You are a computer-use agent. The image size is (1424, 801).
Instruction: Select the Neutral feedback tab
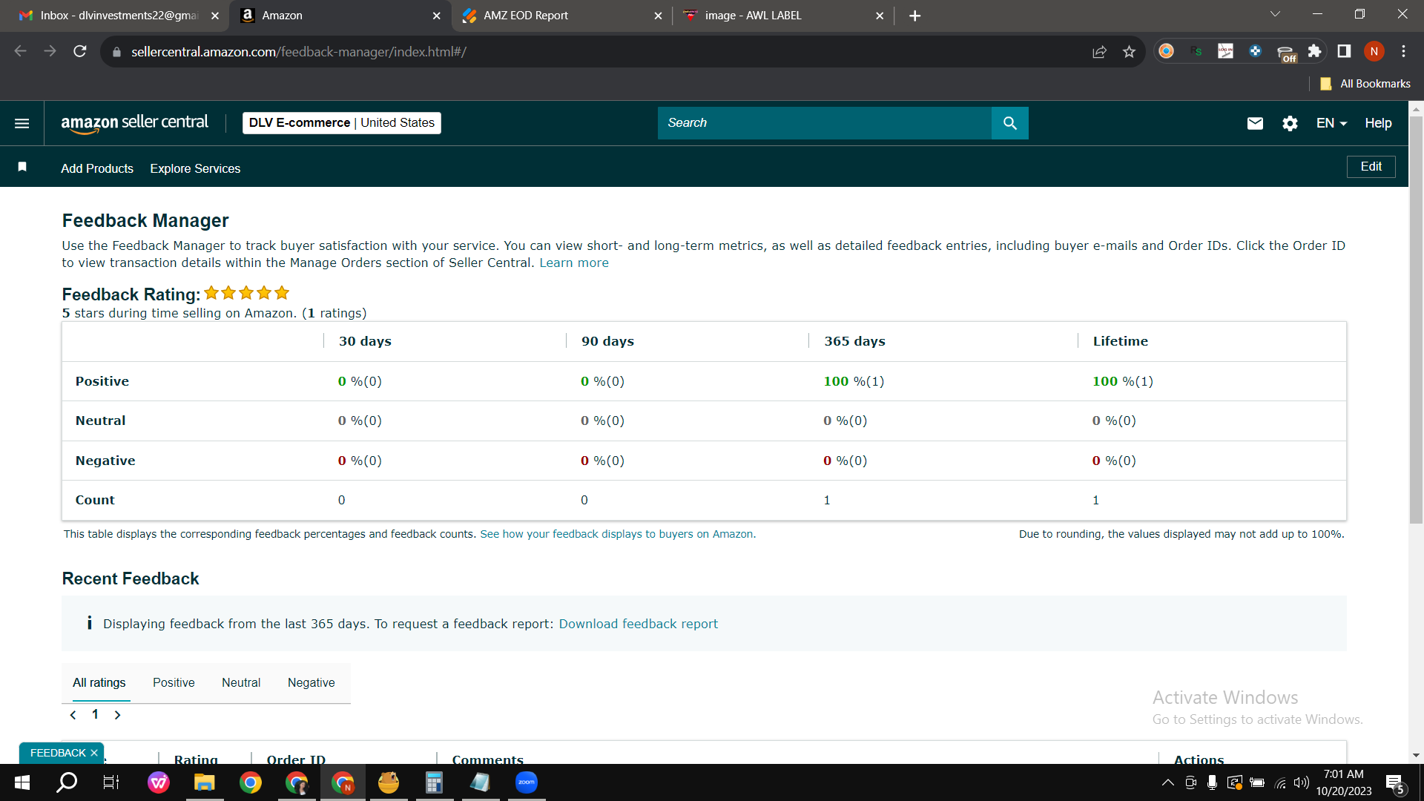point(241,682)
